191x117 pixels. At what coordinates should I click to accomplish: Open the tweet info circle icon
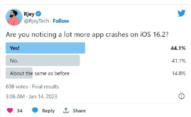pyautogui.click(x=181, y=96)
